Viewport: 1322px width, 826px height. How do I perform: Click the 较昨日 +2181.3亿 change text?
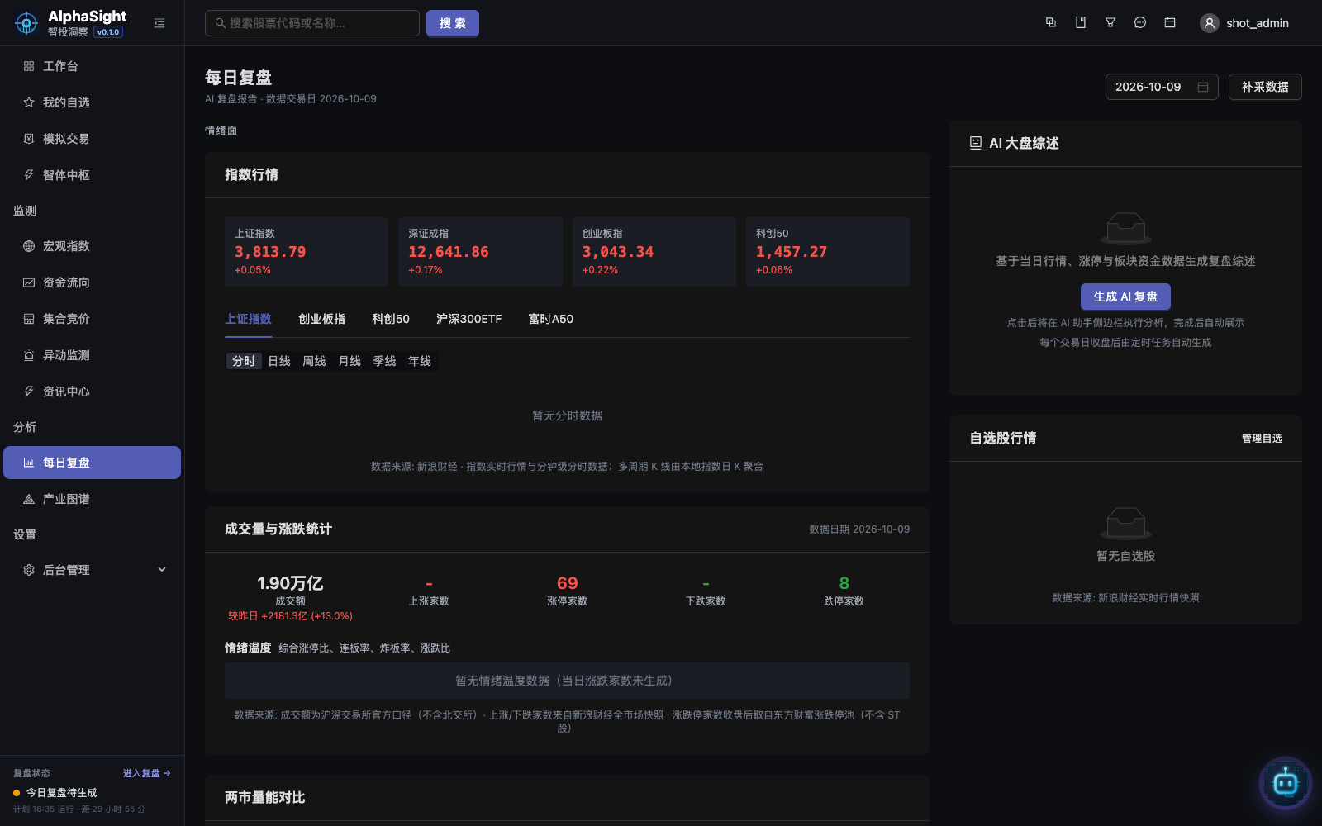click(x=290, y=616)
